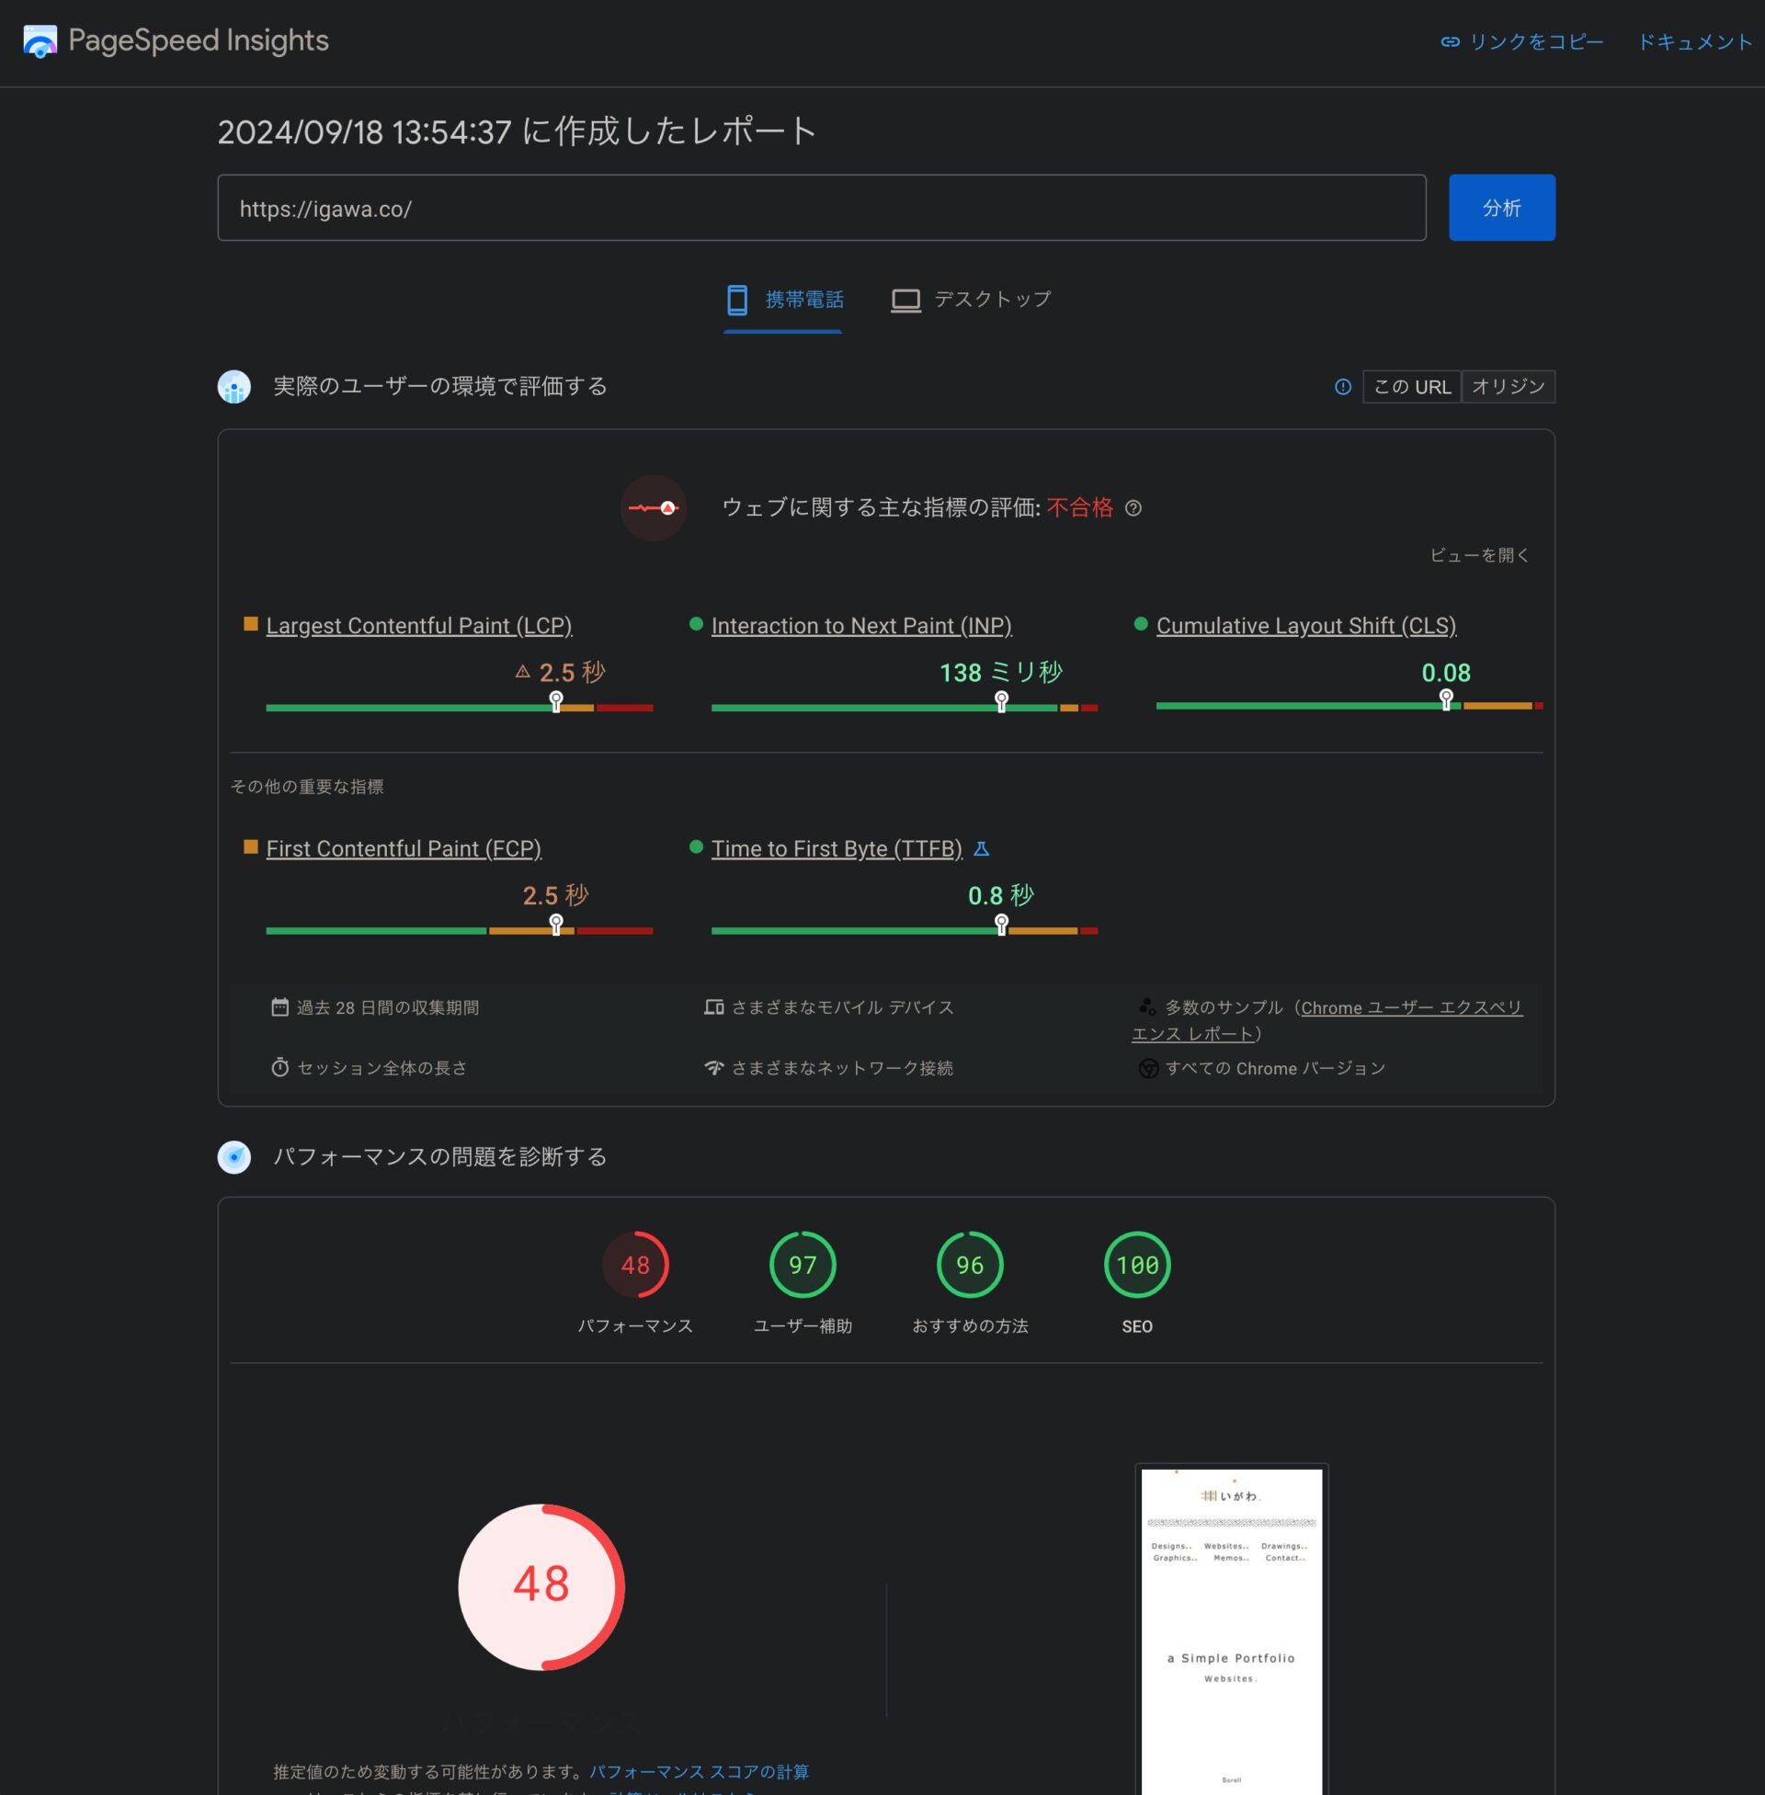Click the desktop laptop icon in tabs

click(x=905, y=301)
